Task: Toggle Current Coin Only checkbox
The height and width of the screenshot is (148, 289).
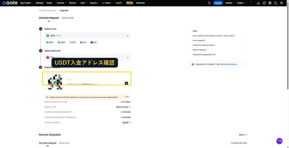Action: (229, 143)
